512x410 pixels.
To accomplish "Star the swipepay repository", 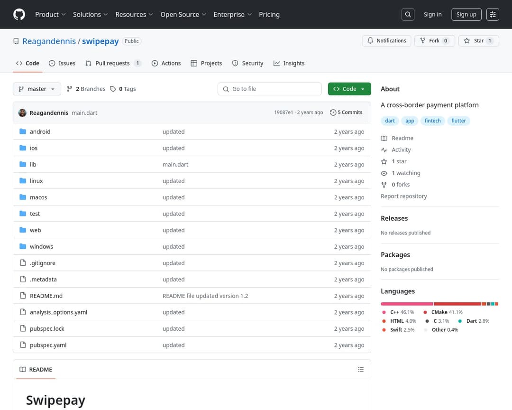I will [479, 40].
